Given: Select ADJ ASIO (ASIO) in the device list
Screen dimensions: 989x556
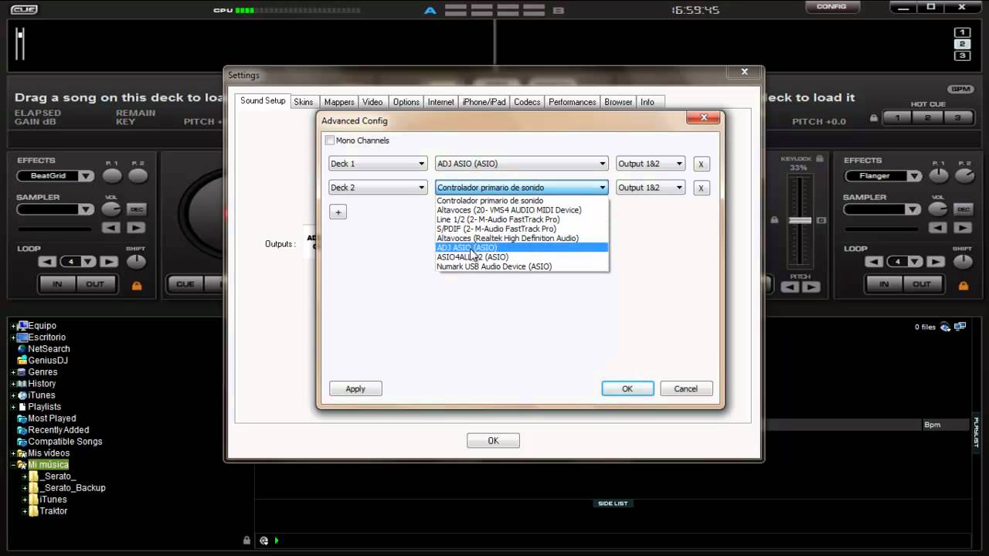Looking at the screenshot, I should (522, 248).
